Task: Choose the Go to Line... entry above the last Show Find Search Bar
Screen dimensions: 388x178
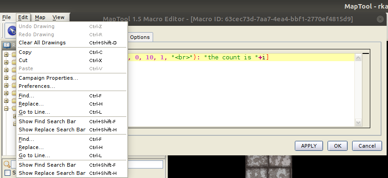Action: [72, 155]
